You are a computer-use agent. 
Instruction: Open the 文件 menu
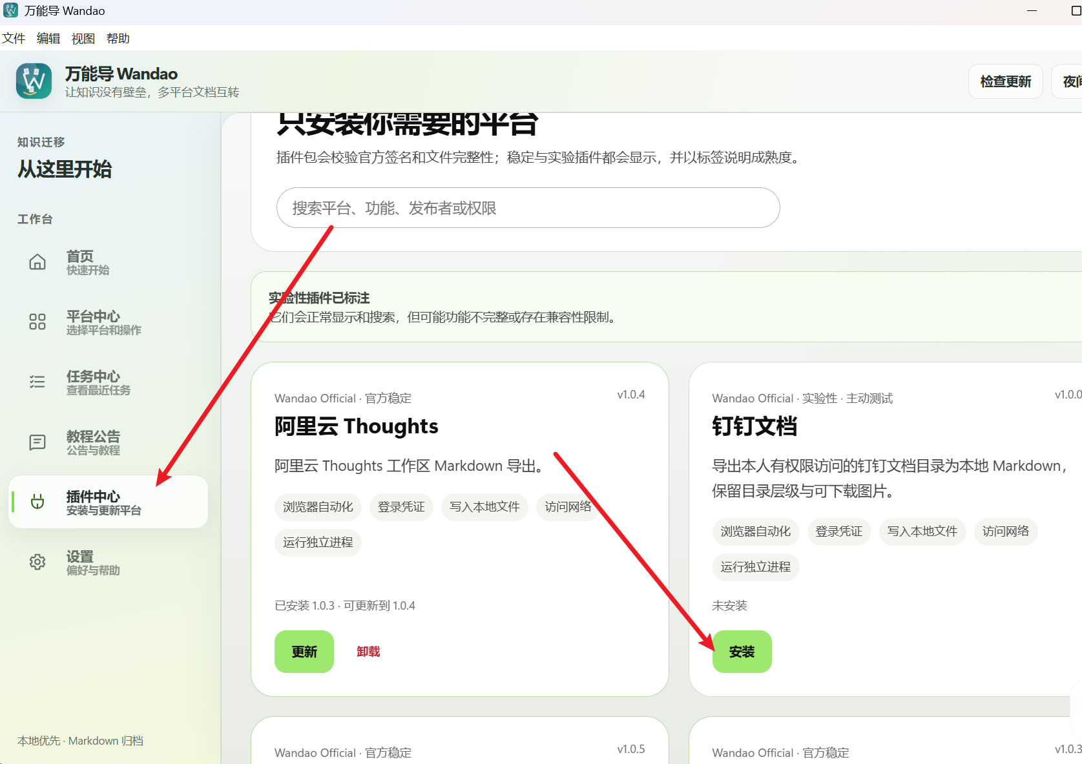point(14,39)
